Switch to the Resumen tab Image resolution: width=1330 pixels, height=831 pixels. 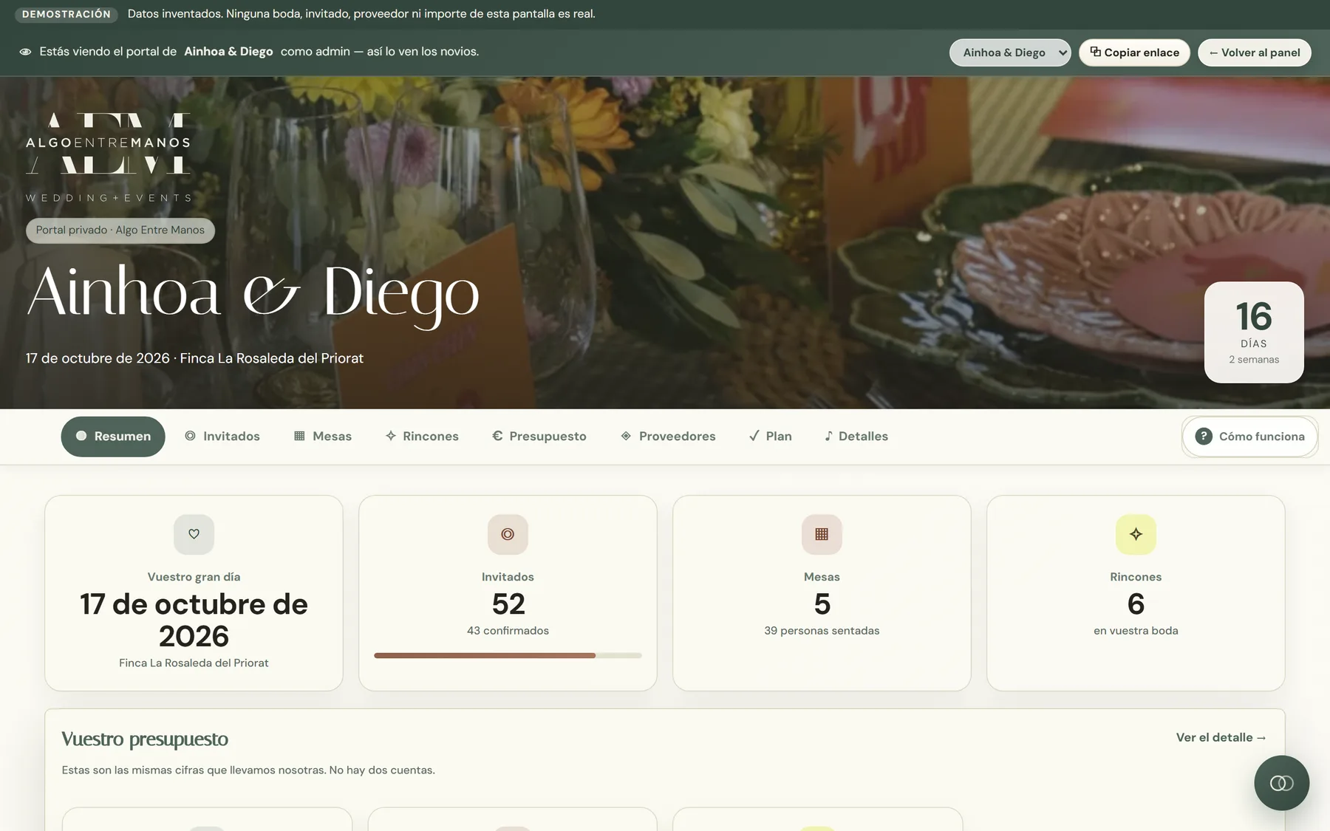tap(113, 437)
